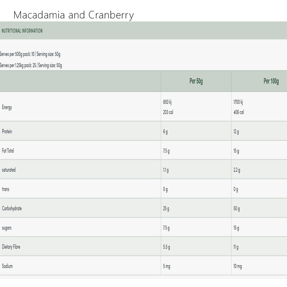Select the sugars row label

point(7,228)
